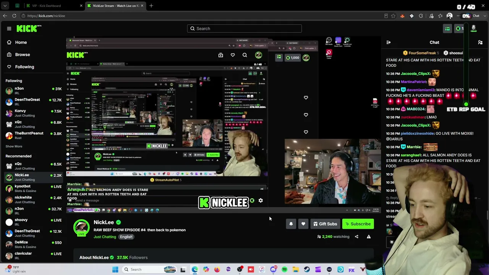Open nickwhite Just Chatting channel
The width and height of the screenshot is (489, 275).
point(34,199)
